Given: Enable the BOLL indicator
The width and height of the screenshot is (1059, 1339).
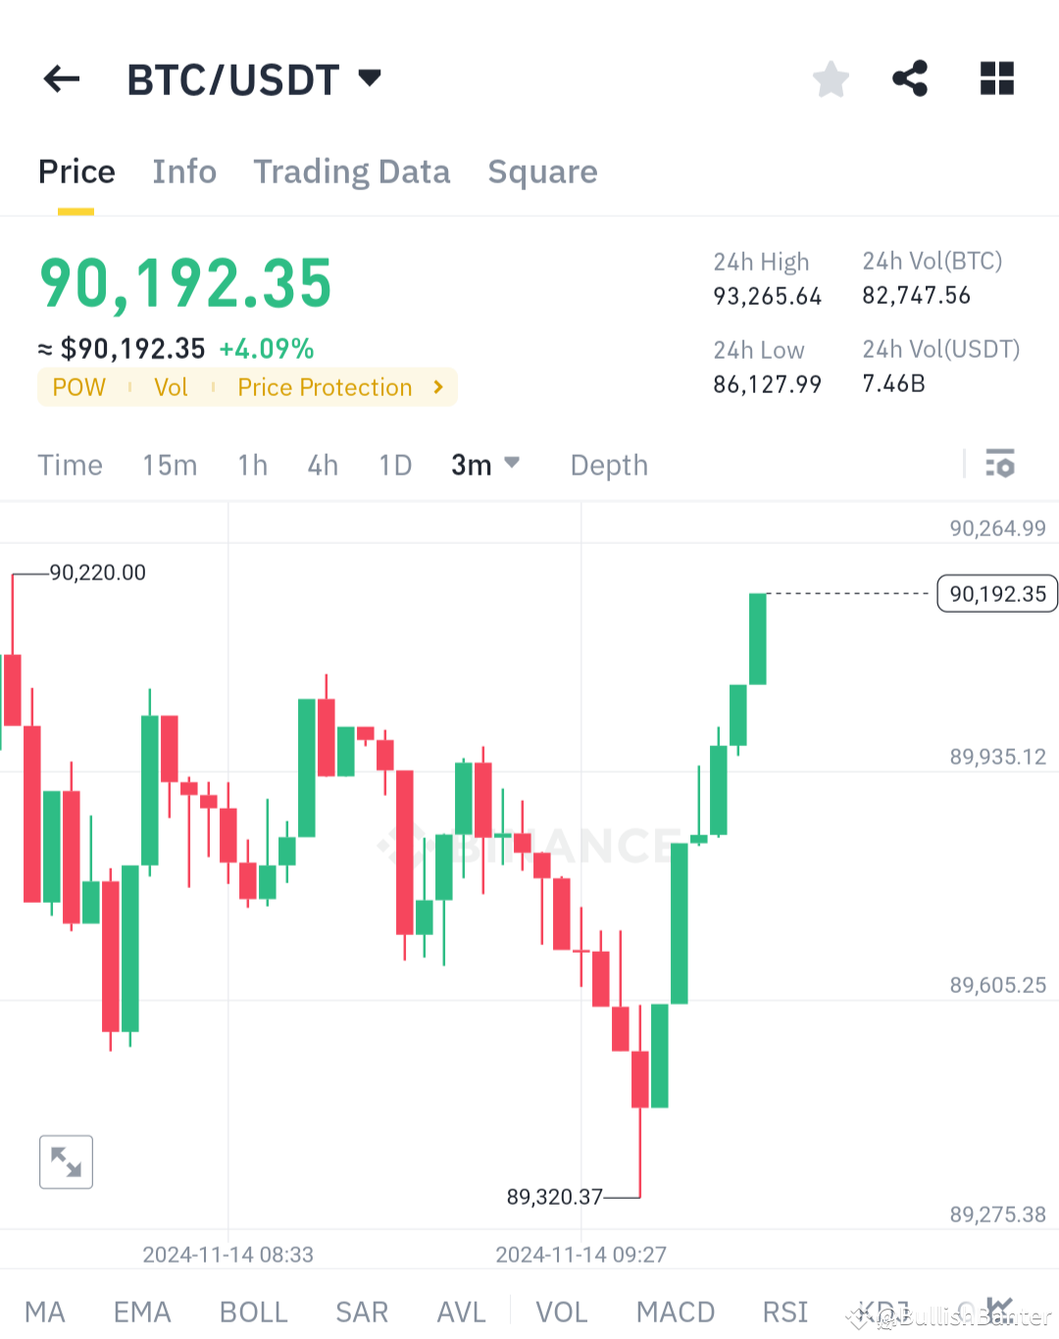Looking at the screenshot, I should [x=253, y=1311].
